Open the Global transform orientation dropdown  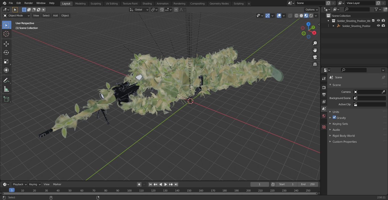(x=139, y=10)
